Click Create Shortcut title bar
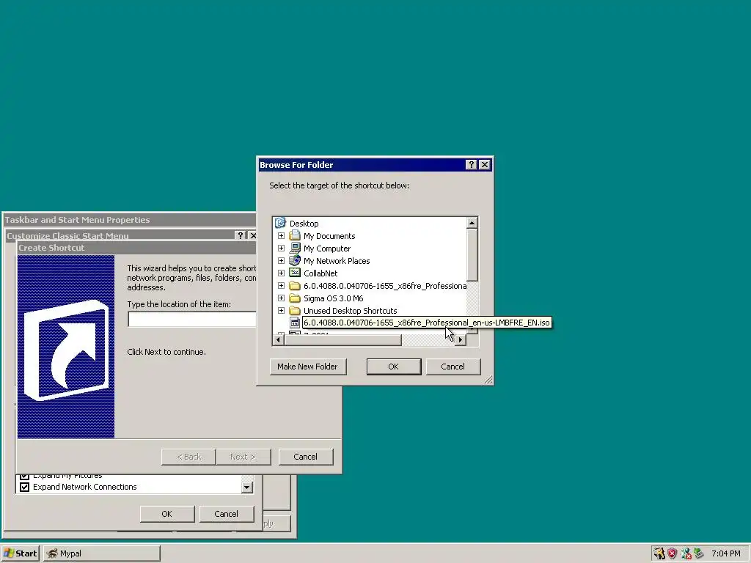This screenshot has height=563, width=751. [136, 248]
